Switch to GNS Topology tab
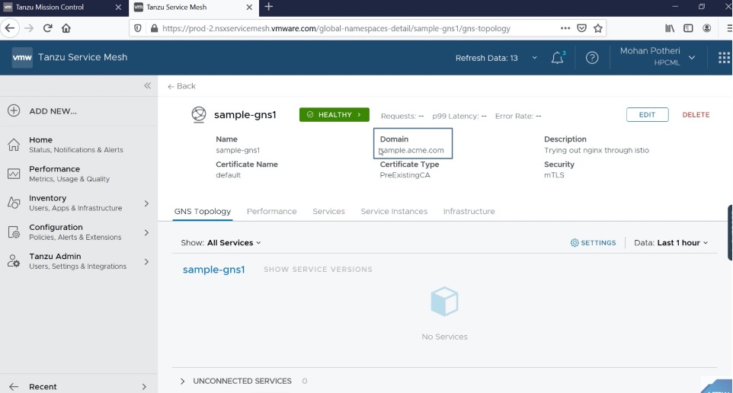 tap(203, 211)
